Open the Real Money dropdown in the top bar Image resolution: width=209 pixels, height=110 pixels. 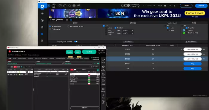click(x=149, y=6)
